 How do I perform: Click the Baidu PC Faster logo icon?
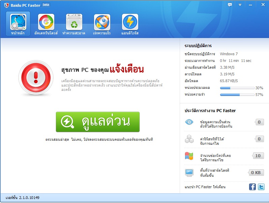tap(6, 5)
